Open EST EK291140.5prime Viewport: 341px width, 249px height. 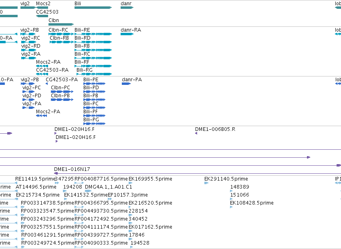click(226, 179)
